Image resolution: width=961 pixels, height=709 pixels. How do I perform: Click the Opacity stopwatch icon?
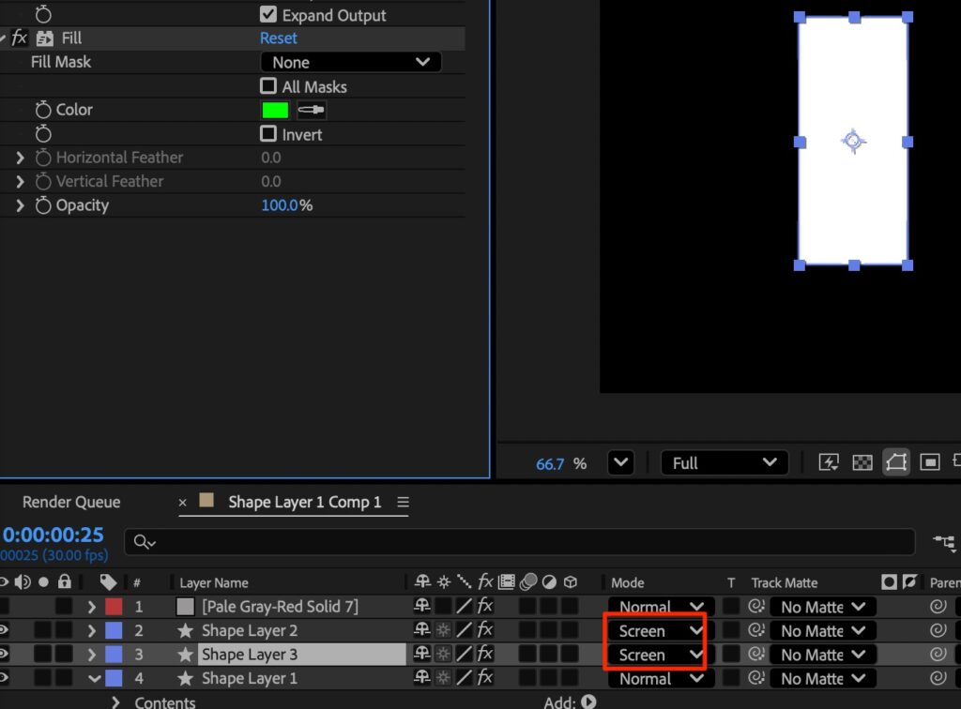[x=43, y=205]
